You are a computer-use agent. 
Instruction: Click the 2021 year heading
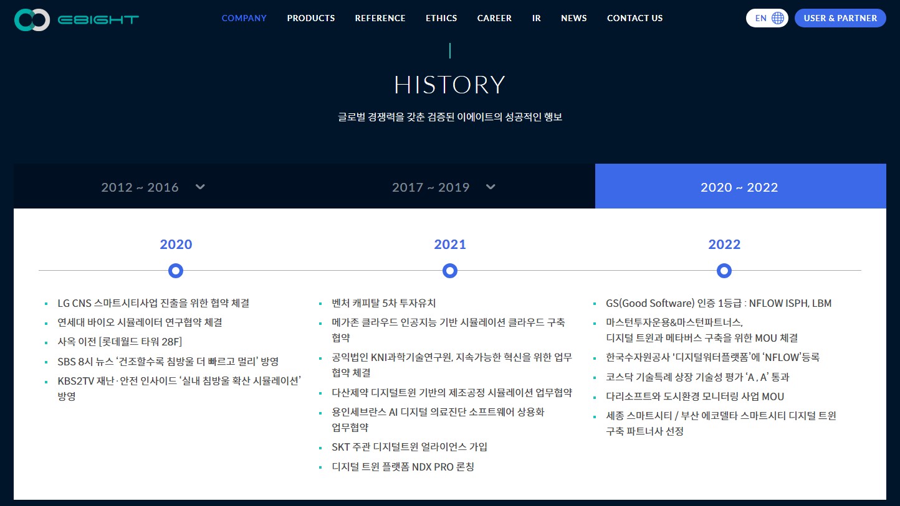(x=450, y=244)
